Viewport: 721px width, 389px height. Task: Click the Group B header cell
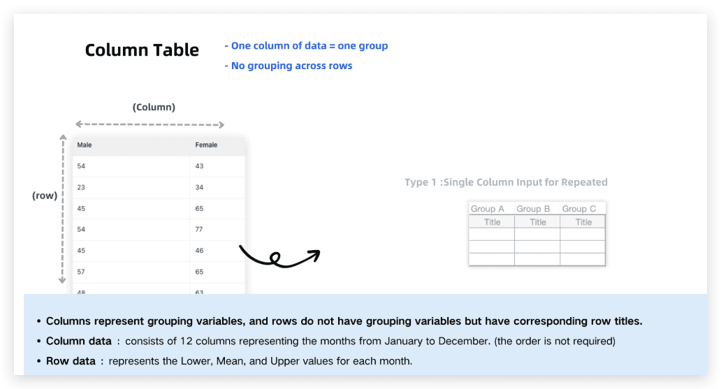537,209
